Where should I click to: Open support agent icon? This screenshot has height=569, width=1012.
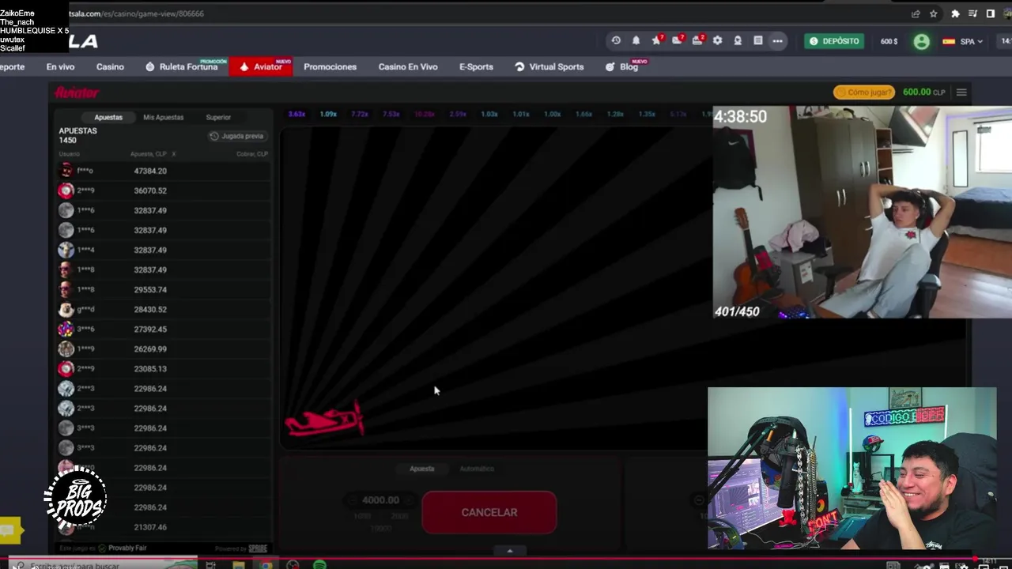pyautogui.click(x=738, y=40)
